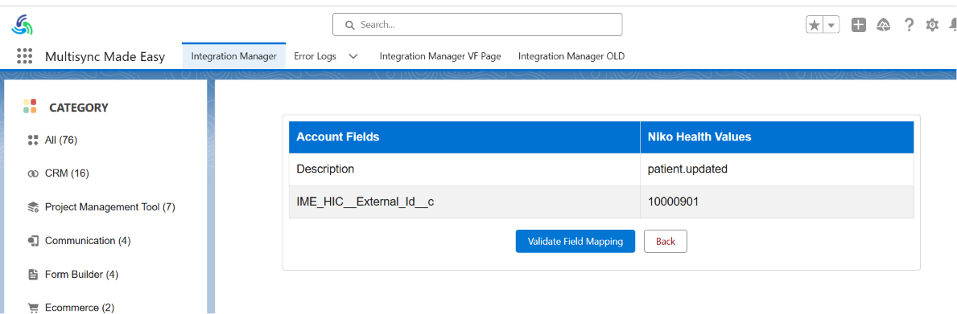The width and height of the screenshot is (957, 314).
Task: Switch to the Integration Manager tab
Action: [x=233, y=56]
